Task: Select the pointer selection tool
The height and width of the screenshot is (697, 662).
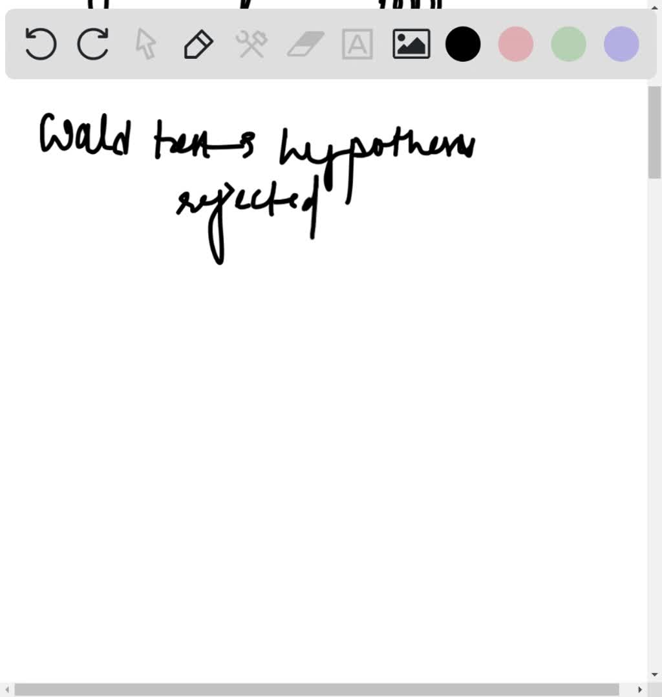Action: [146, 44]
